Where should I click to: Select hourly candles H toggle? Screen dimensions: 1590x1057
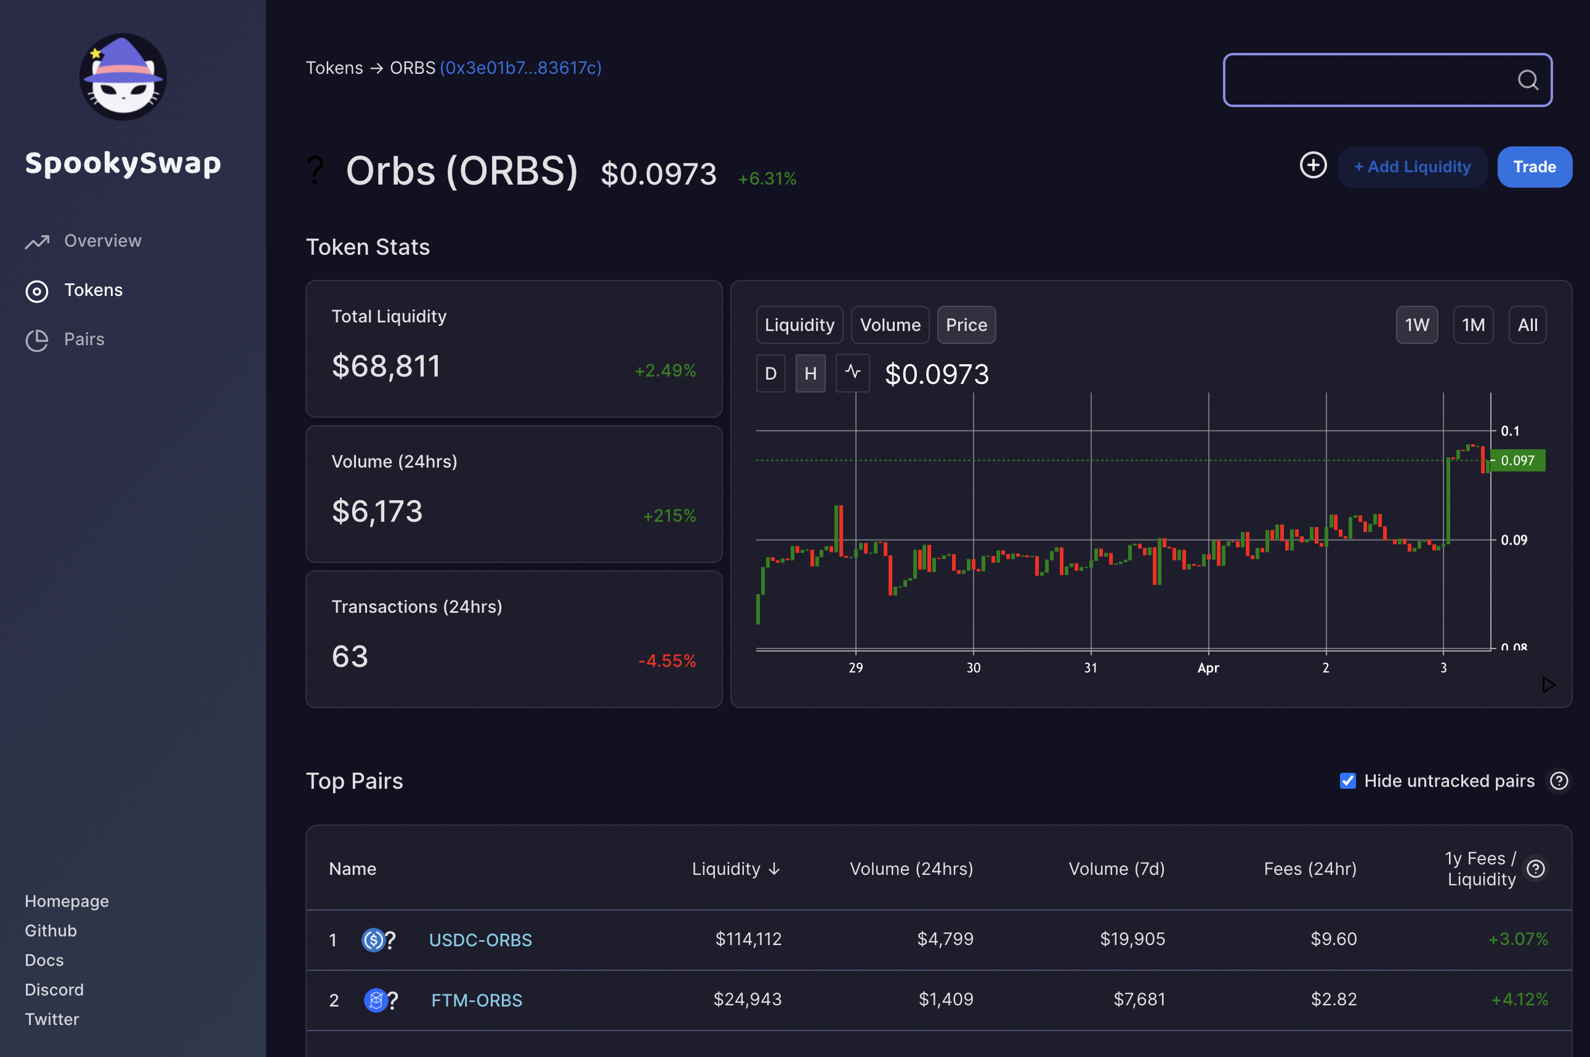point(810,373)
